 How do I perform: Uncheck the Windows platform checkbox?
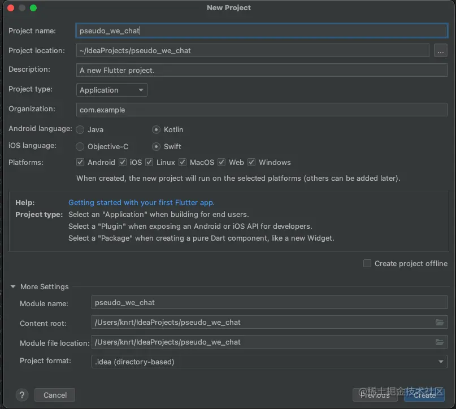pos(251,163)
